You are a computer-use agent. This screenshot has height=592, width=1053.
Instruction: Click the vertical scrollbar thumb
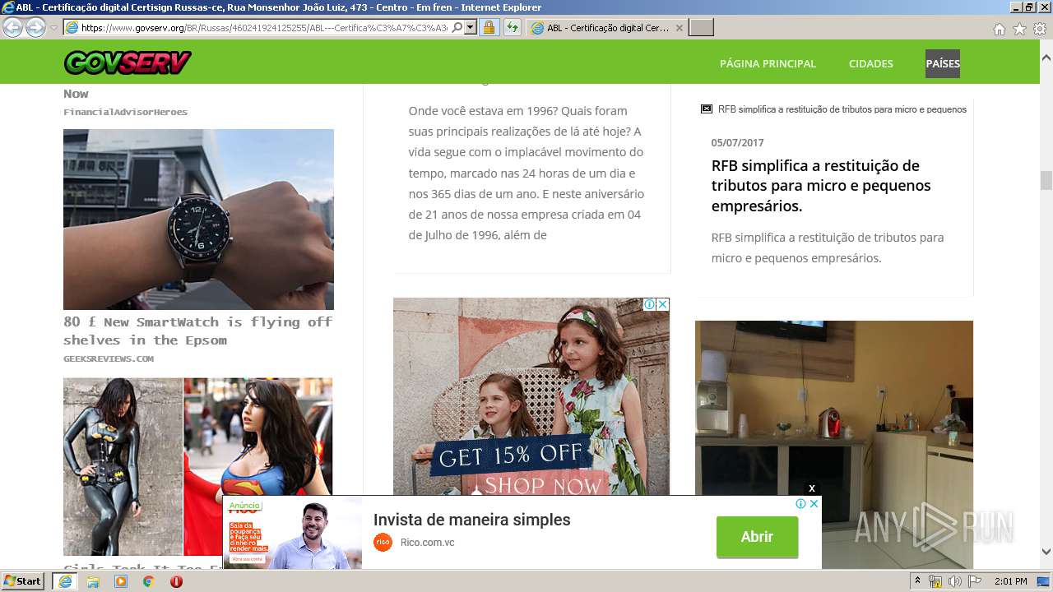pos(1046,180)
